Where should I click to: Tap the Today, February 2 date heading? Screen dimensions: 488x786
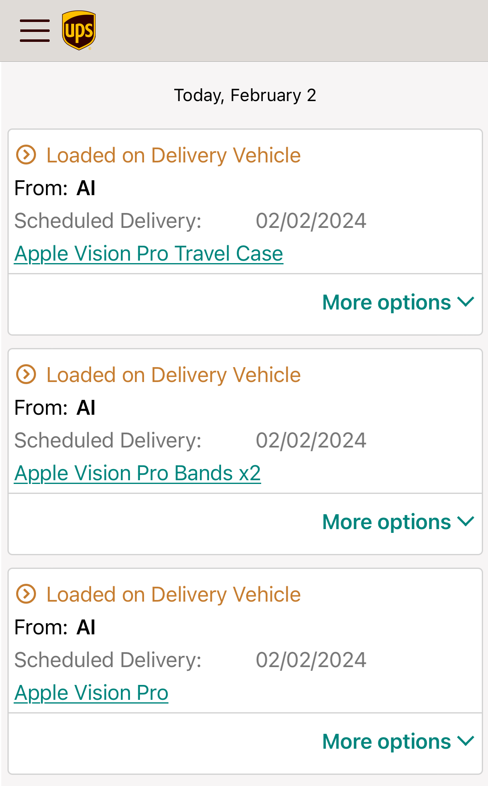245,95
